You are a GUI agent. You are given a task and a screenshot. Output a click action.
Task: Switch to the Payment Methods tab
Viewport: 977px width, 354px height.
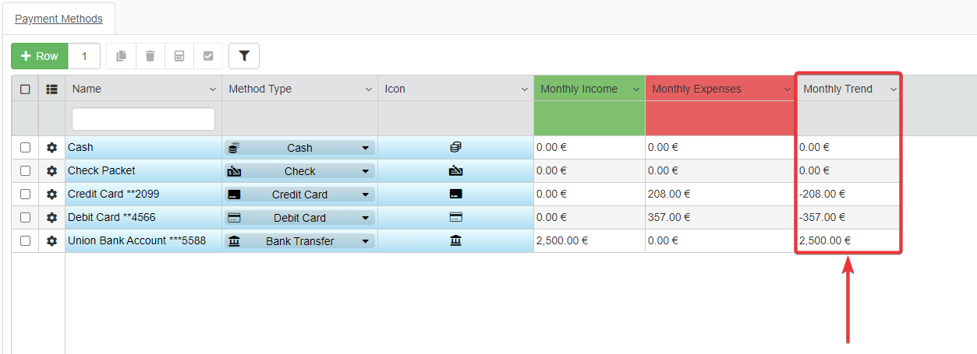pyautogui.click(x=58, y=18)
